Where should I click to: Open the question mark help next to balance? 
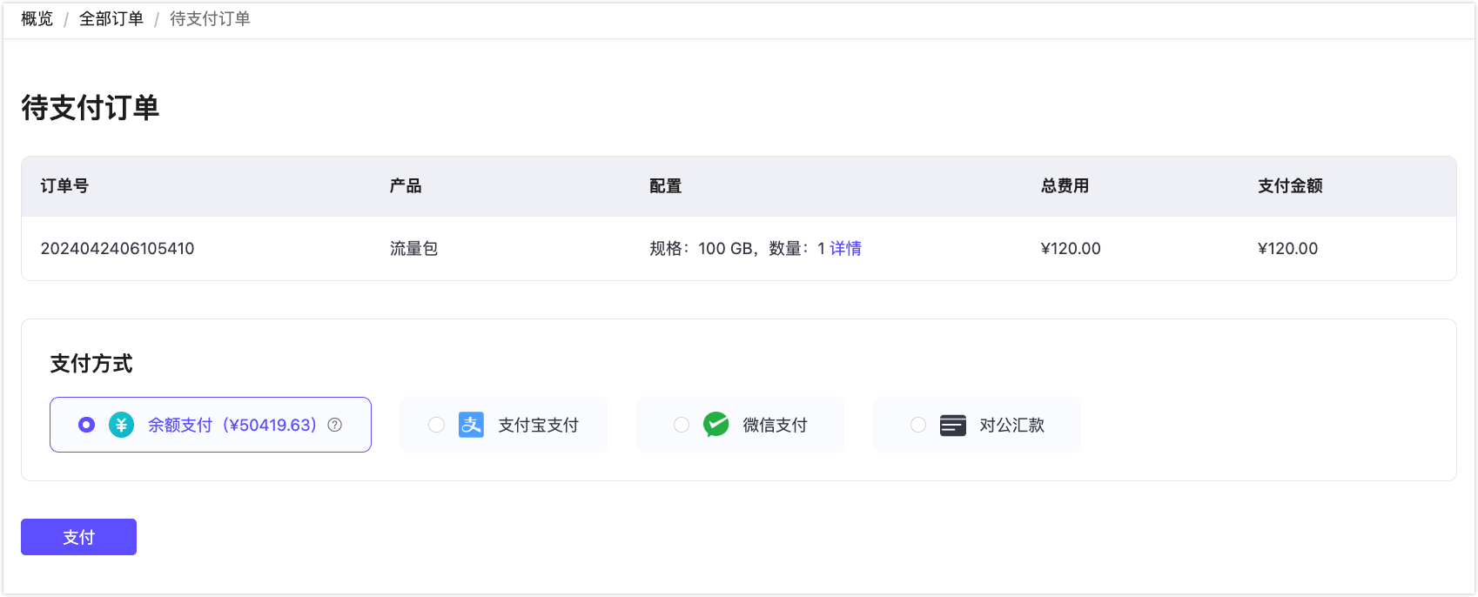click(335, 425)
